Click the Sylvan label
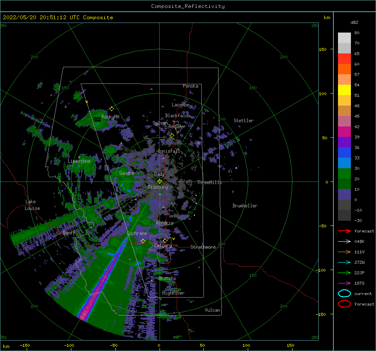 (160, 123)
